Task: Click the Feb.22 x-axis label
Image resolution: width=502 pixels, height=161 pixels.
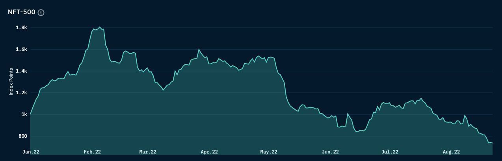Action: coord(92,152)
